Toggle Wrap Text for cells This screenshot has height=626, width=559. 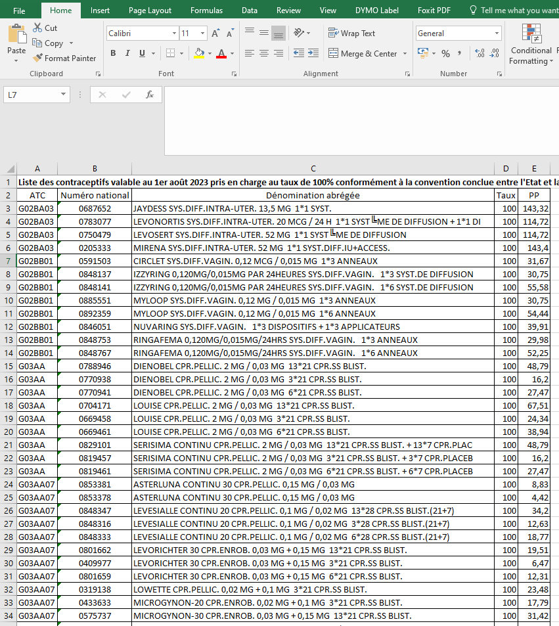351,34
